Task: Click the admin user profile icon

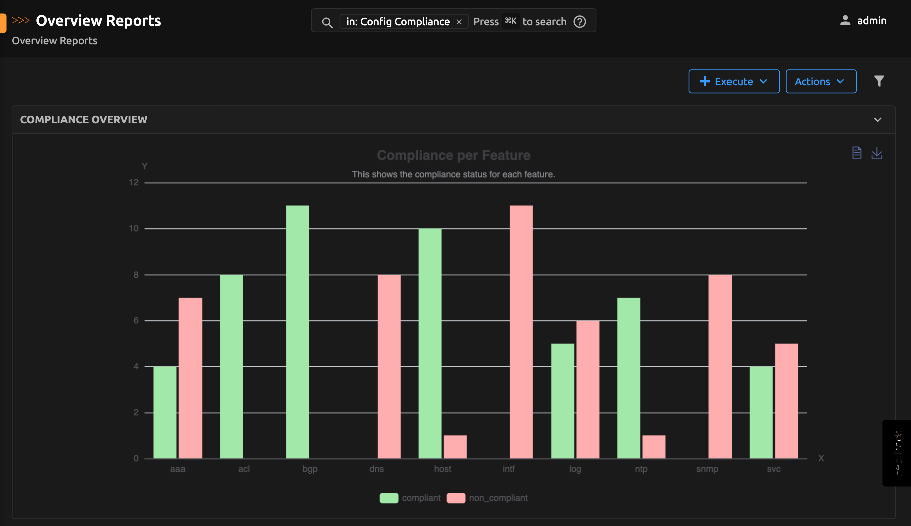Action: tap(845, 20)
